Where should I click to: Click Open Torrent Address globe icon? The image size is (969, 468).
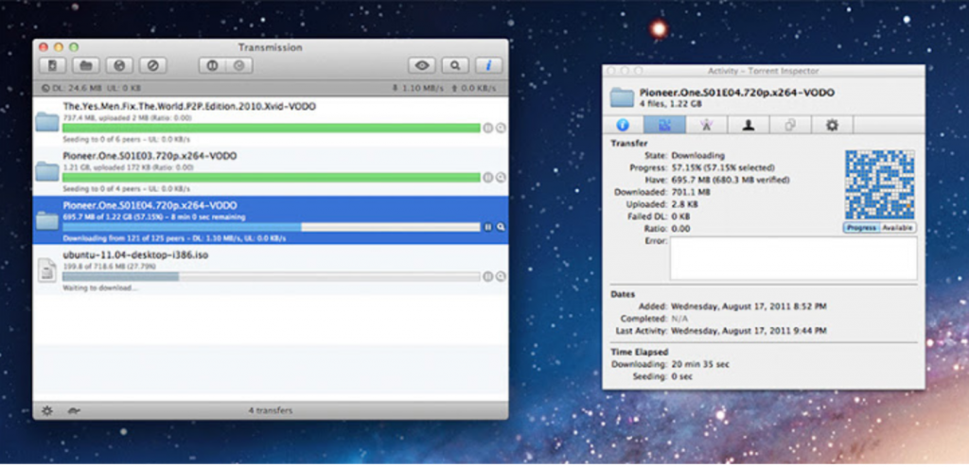(118, 65)
